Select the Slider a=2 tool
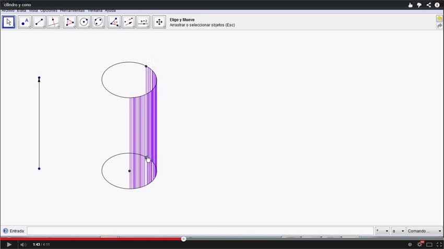444x249 pixels. tap(143, 22)
